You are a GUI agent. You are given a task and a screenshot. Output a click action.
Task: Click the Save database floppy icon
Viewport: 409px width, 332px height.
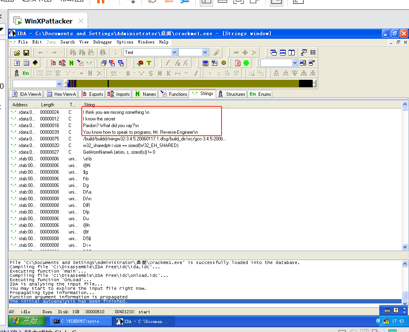pos(26,53)
